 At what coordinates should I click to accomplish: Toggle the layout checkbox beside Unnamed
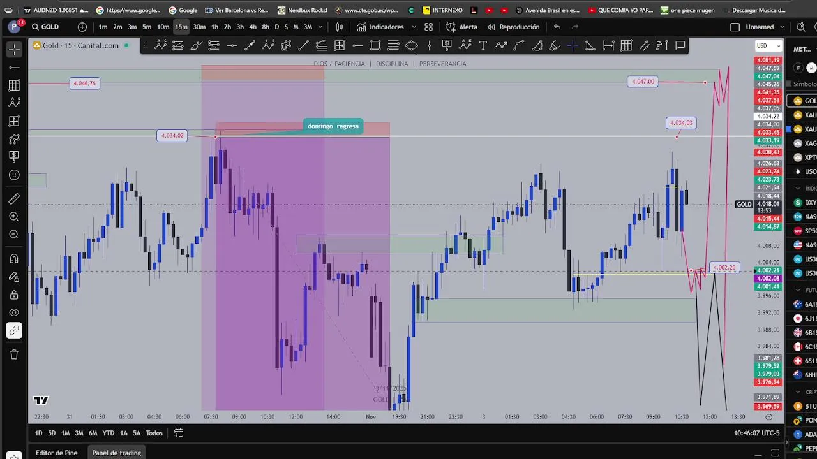[735, 27]
